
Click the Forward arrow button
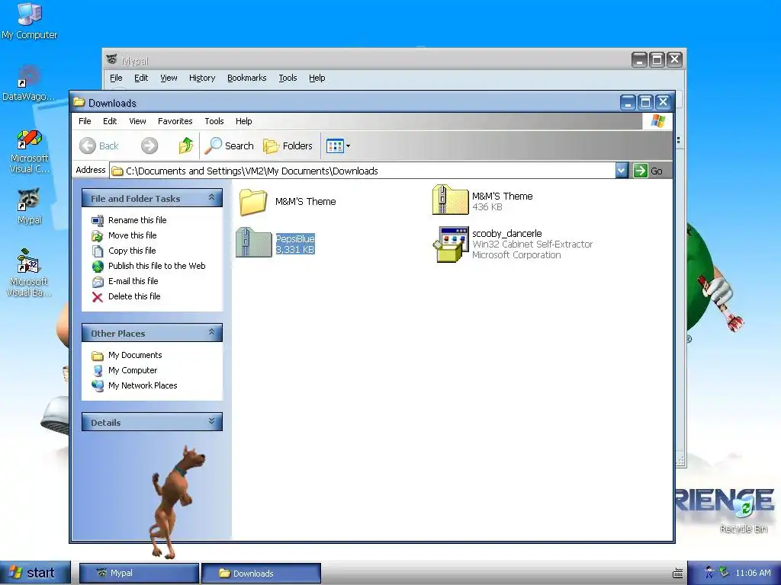149,145
